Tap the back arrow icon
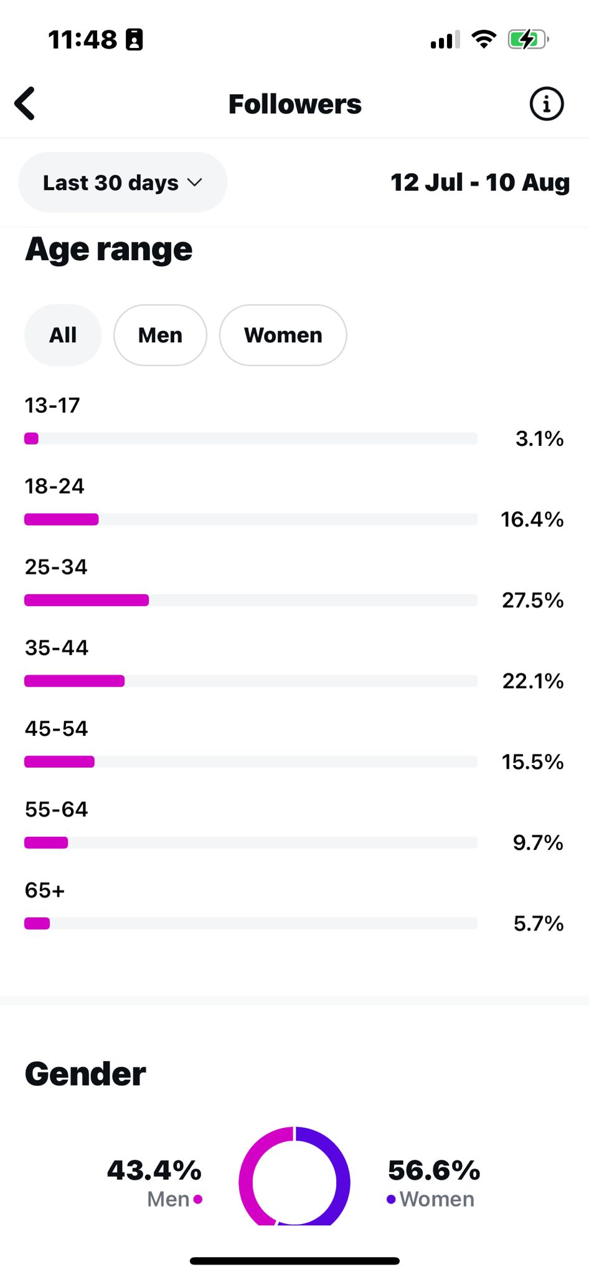This screenshot has height=1277, width=589. (25, 104)
